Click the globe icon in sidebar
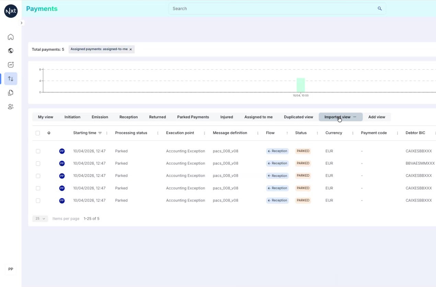 11,51
